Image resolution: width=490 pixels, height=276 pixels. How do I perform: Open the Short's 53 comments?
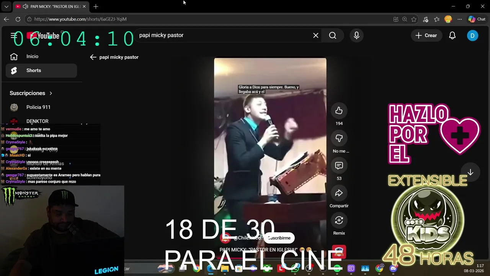(339, 166)
